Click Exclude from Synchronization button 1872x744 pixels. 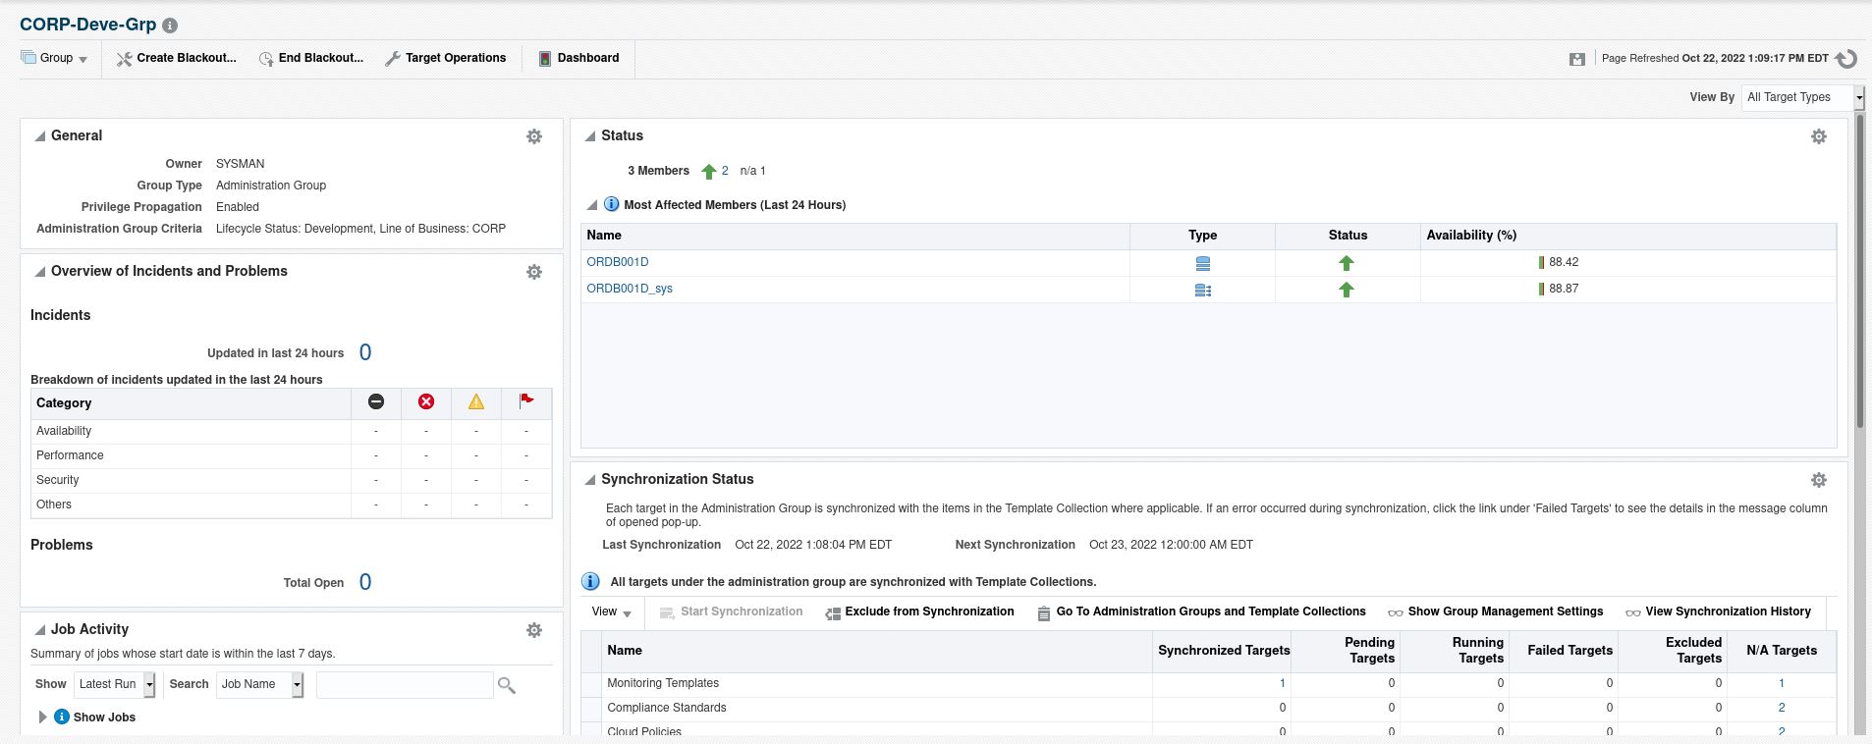point(919,611)
